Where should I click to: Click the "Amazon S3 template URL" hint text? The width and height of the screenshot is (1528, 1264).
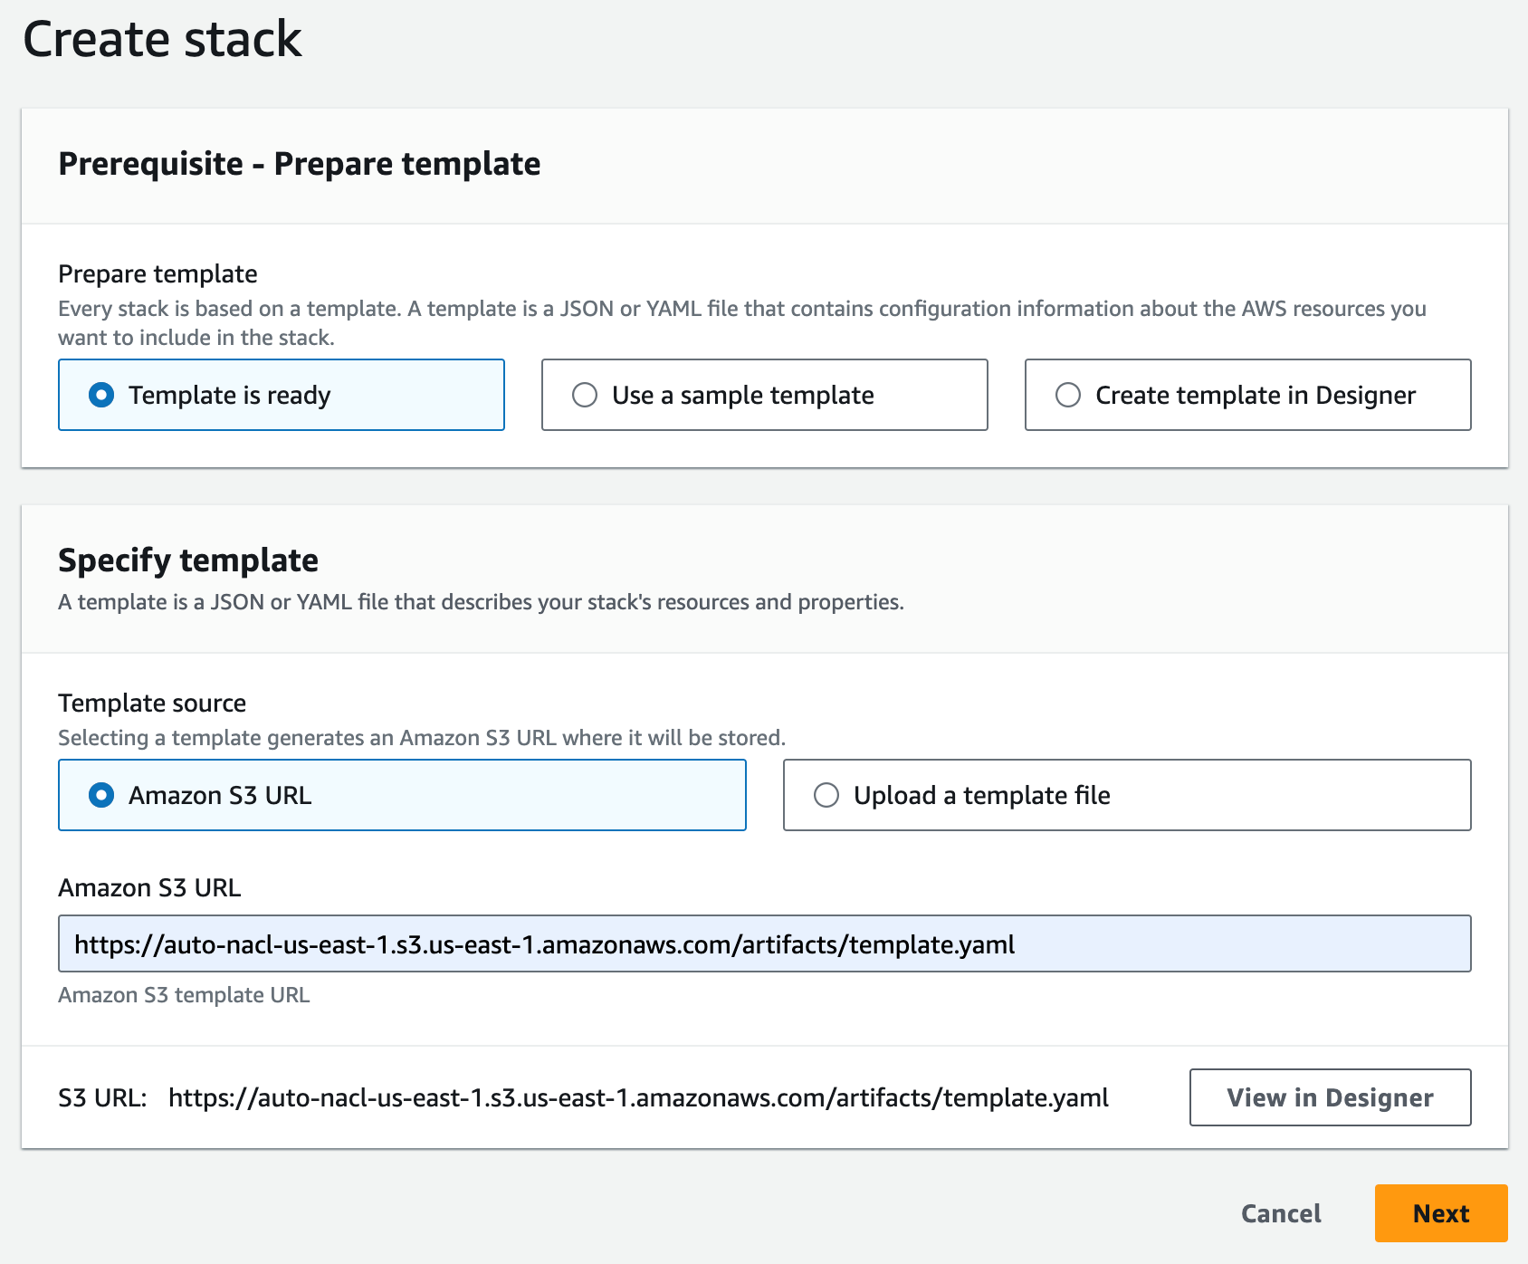coord(184,994)
